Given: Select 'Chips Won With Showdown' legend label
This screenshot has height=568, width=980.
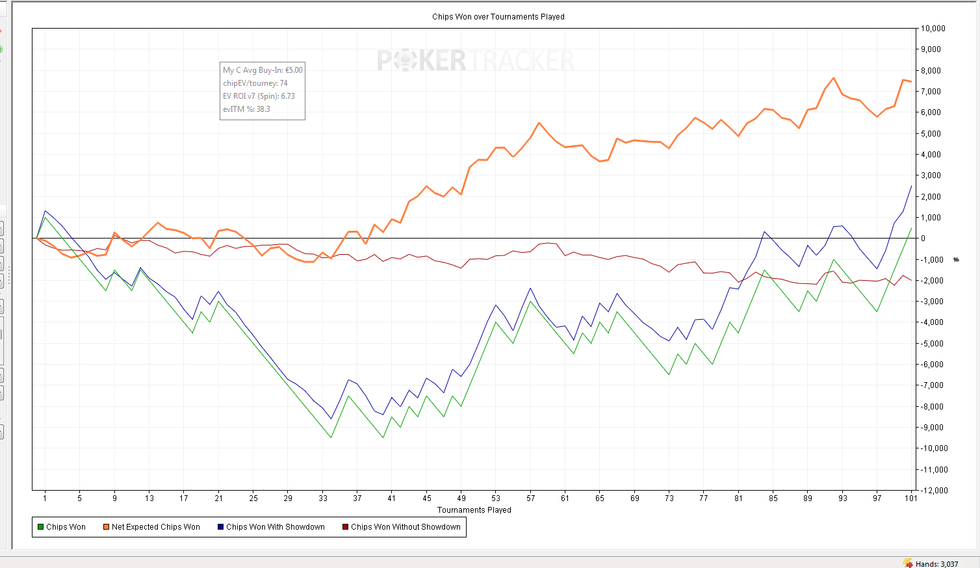Looking at the screenshot, I should click(276, 527).
